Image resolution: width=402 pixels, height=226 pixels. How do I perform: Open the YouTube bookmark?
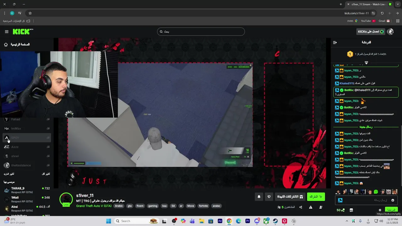click(368, 21)
